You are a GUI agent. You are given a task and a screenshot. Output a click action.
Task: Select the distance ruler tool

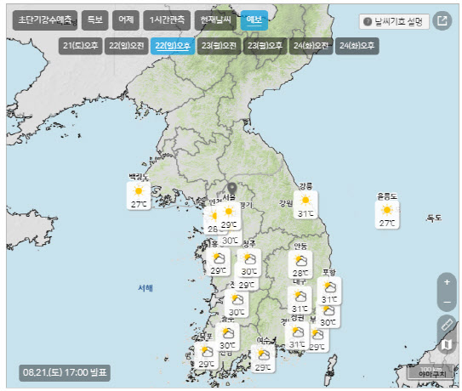448,325
